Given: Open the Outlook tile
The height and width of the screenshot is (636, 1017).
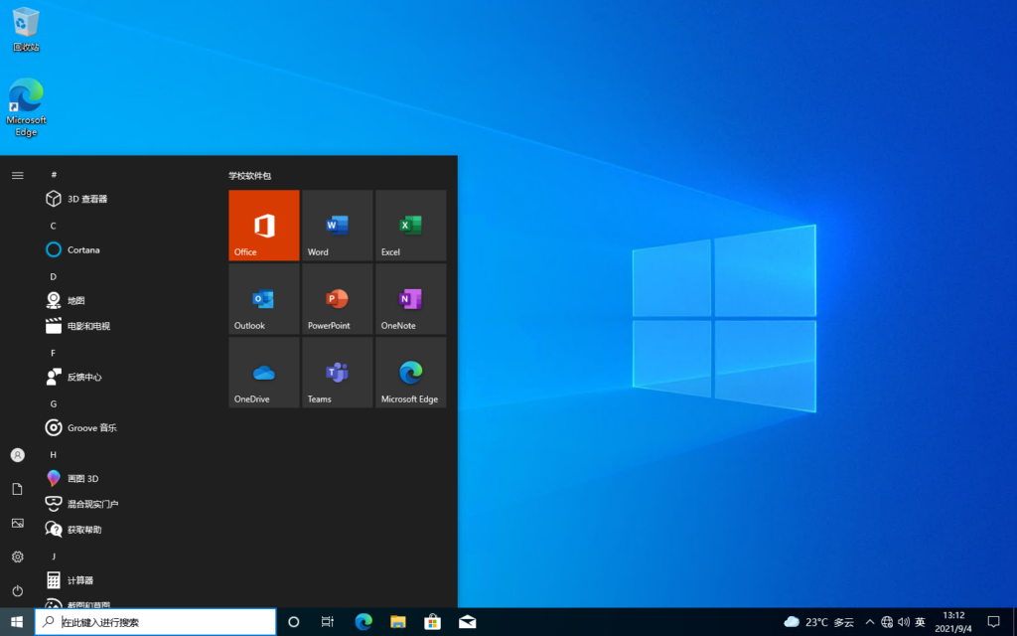Looking at the screenshot, I should click(x=263, y=298).
